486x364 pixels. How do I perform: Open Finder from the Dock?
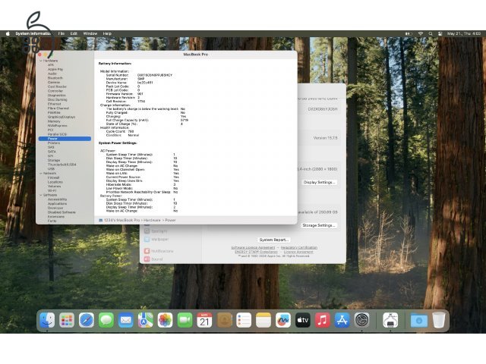[47, 320]
